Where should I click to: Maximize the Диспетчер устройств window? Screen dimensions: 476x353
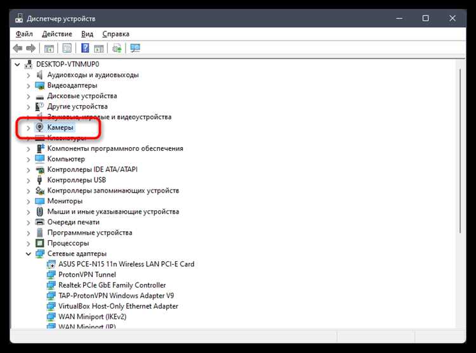[426, 18]
